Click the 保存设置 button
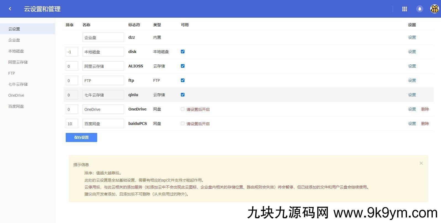 (81, 137)
